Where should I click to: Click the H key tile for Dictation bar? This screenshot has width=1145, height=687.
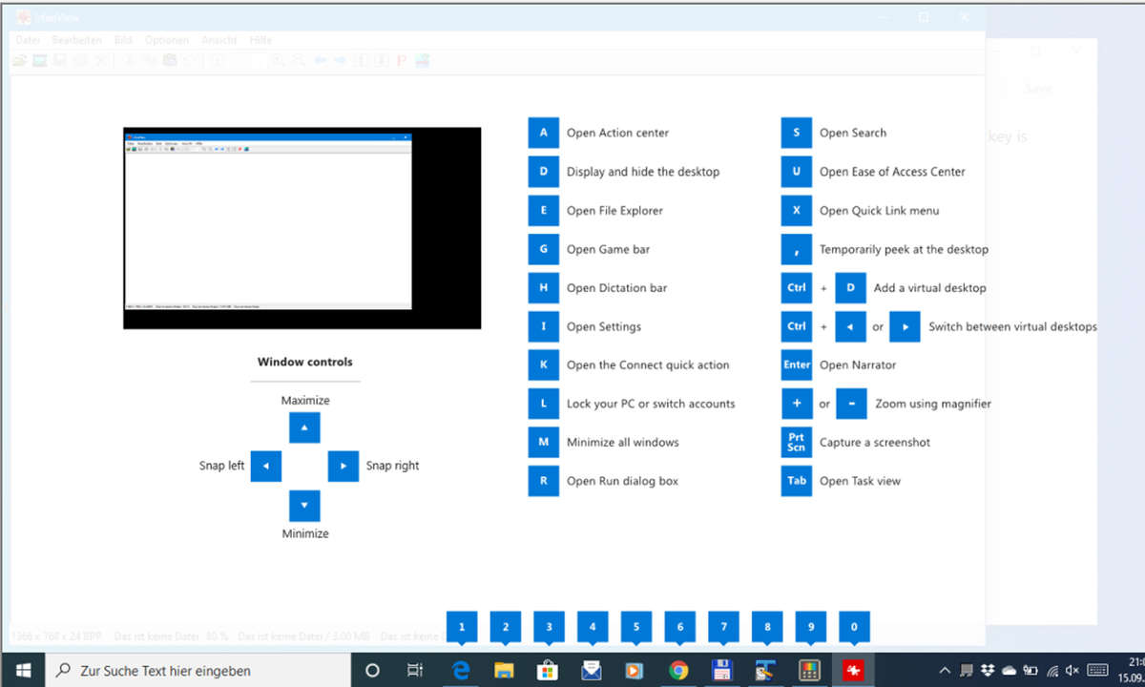543,287
